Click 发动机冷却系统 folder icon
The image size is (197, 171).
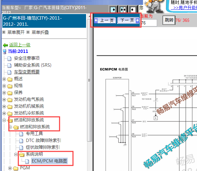(x=10, y=114)
